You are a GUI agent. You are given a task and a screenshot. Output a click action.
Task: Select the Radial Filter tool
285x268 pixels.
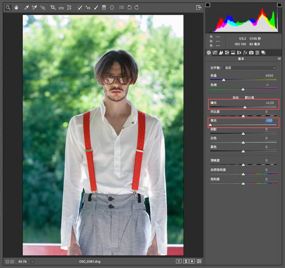[112, 8]
